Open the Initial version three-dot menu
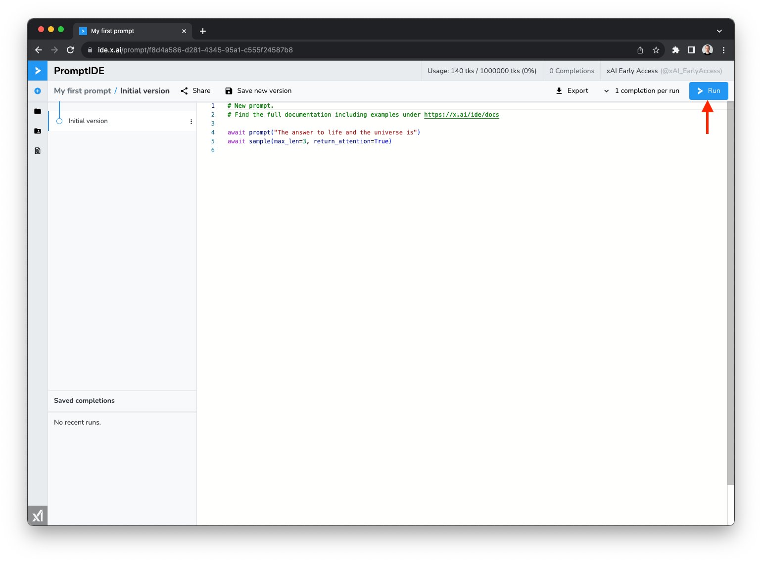This screenshot has height=562, width=762. [191, 122]
